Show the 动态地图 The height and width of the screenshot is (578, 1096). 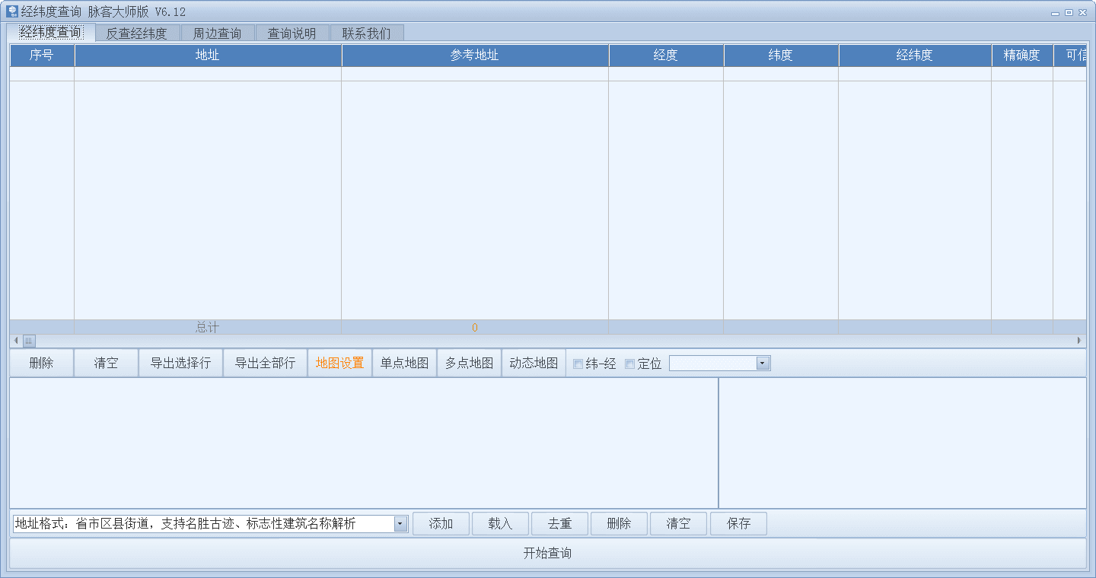tap(534, 364)
